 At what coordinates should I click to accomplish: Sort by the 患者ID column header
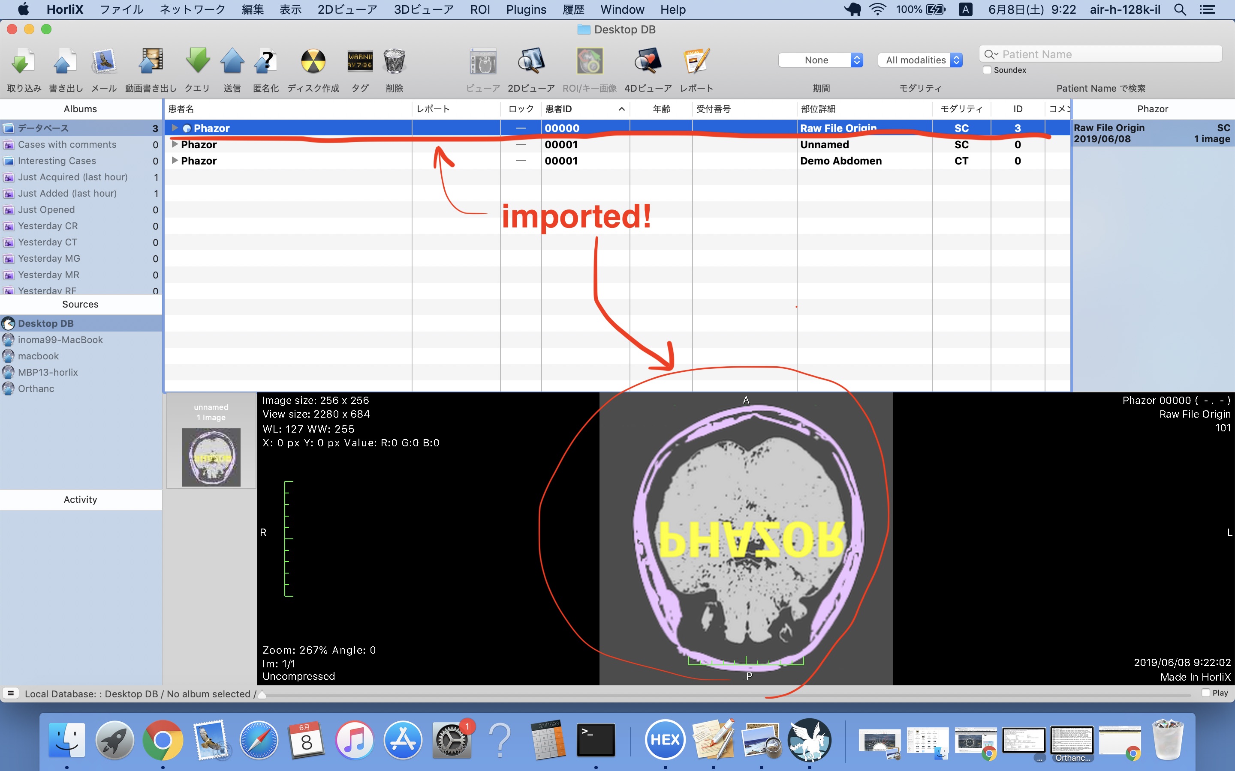point(585,109)
